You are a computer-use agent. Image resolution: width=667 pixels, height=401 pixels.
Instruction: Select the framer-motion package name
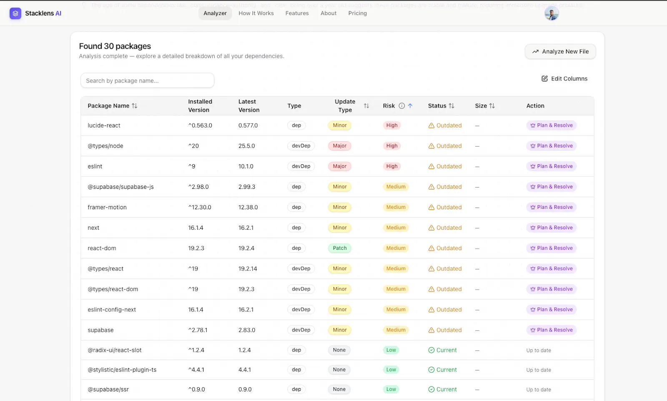point(107,207)
